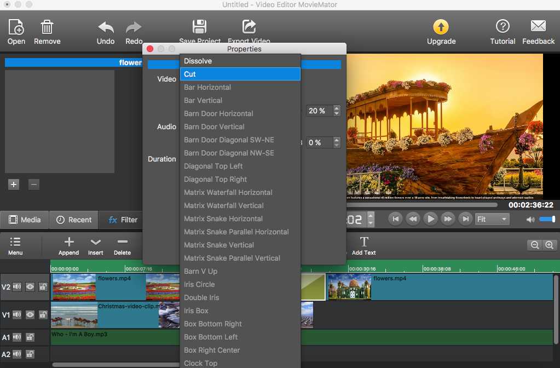560x368 pixels.
Task: Send Feedback via envelope icon
Action: (538, 26)
